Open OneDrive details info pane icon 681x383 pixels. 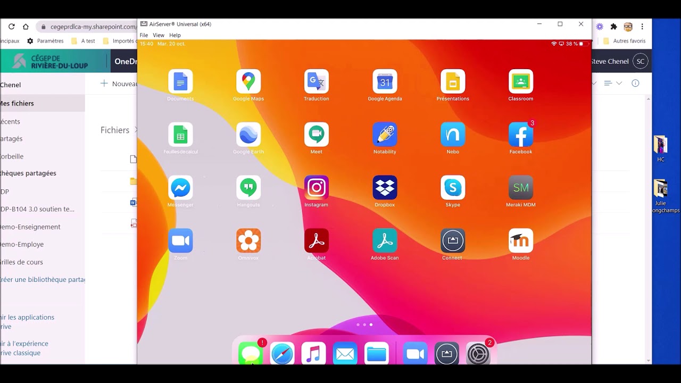(x=635, y=84)
